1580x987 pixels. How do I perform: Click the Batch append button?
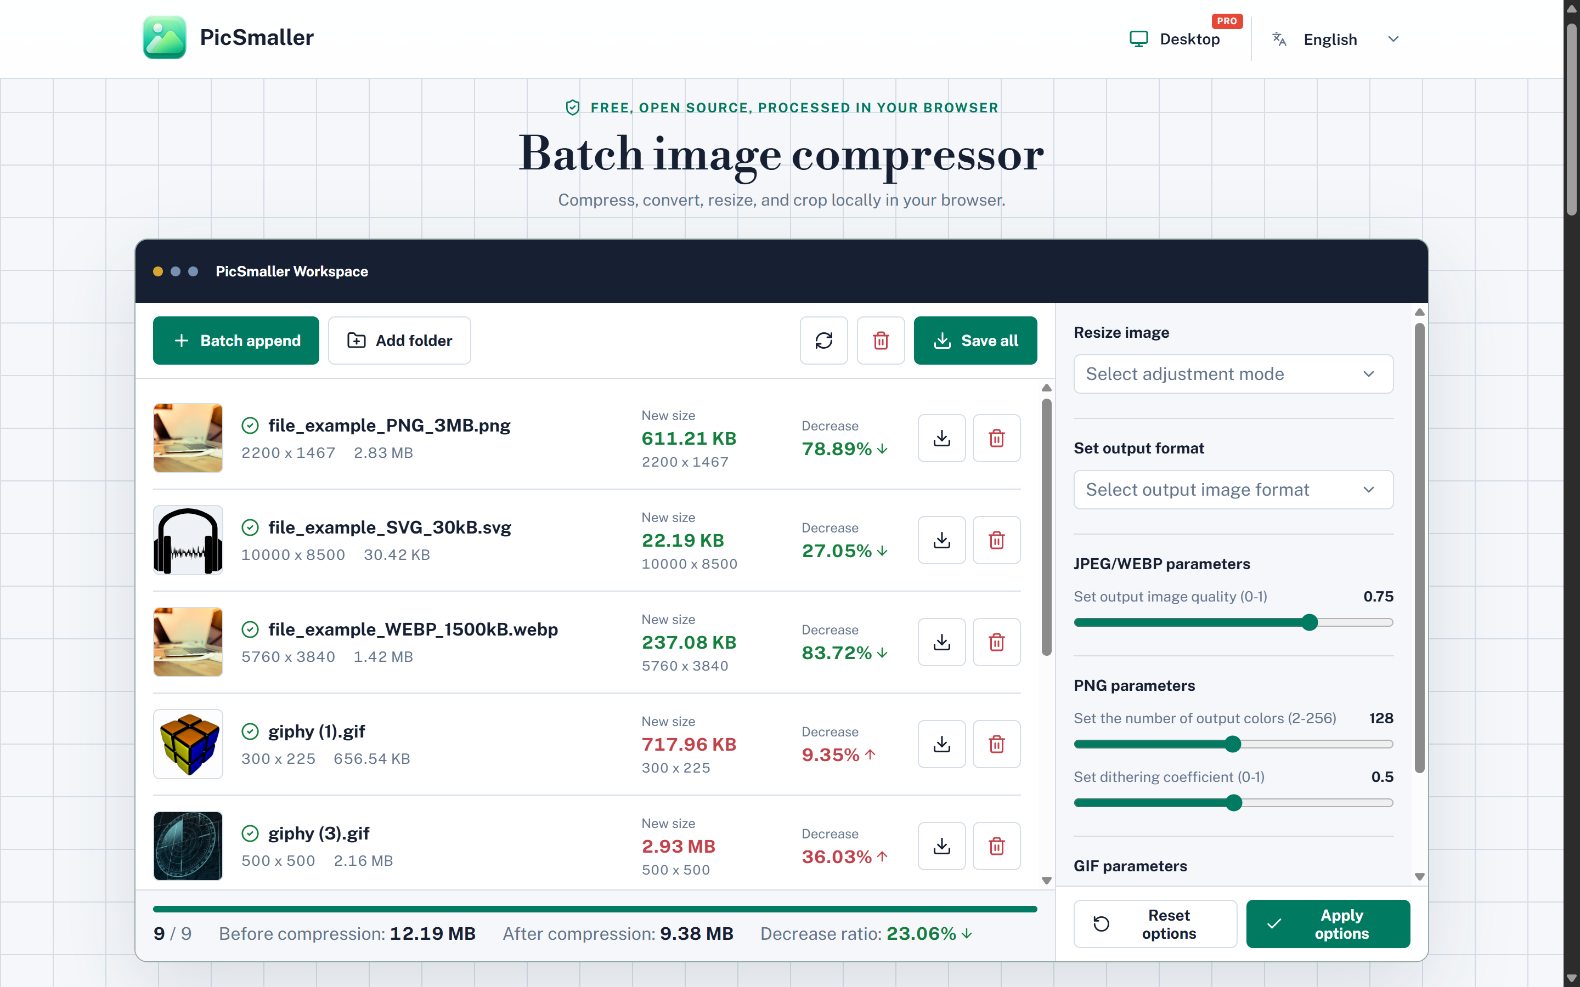tap(236, 340)
